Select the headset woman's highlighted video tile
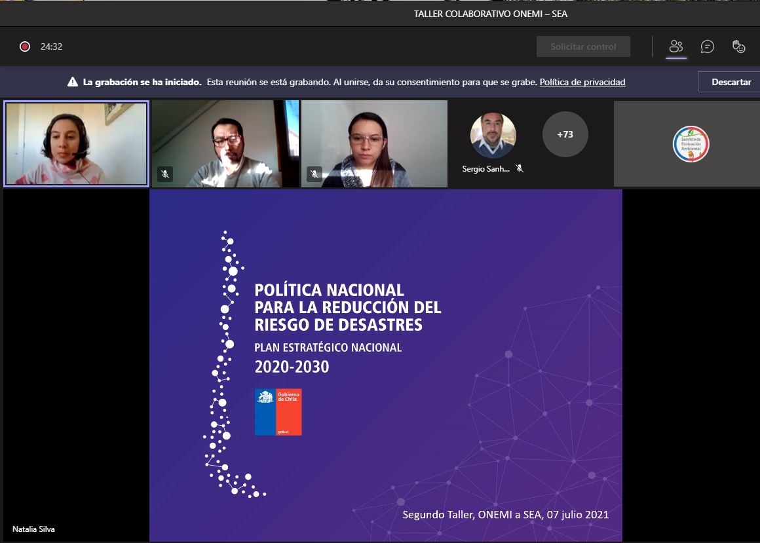The width and height of the screenshot is (760, 543). tap(76, 143)
